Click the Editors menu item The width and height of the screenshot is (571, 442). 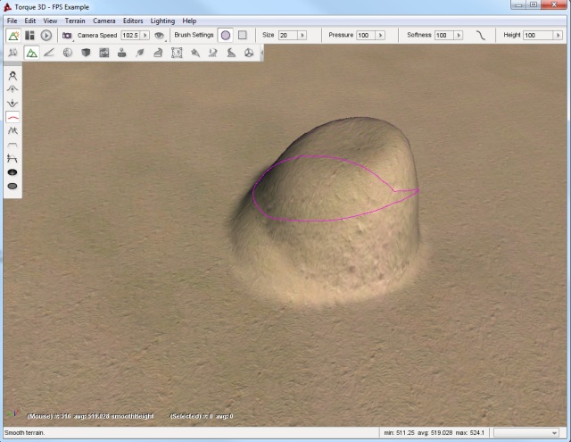[133, 20]
